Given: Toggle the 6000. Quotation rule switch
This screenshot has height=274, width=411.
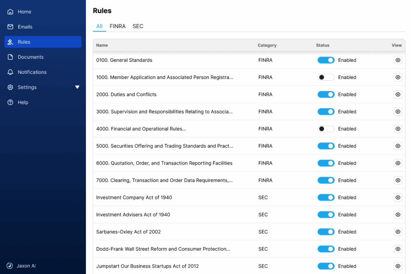Looking at the screenshot, I should pos(326,163).
